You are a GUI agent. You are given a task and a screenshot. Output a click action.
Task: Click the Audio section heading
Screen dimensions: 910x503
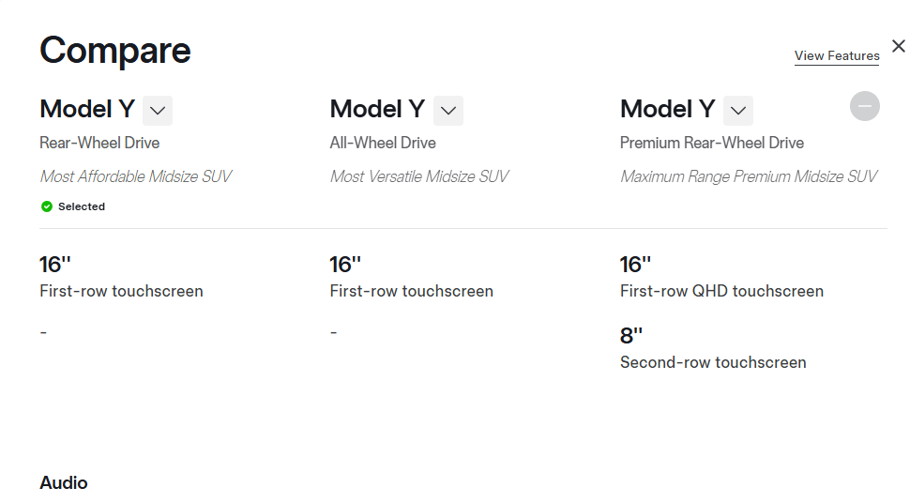click(x=63, y=482)
